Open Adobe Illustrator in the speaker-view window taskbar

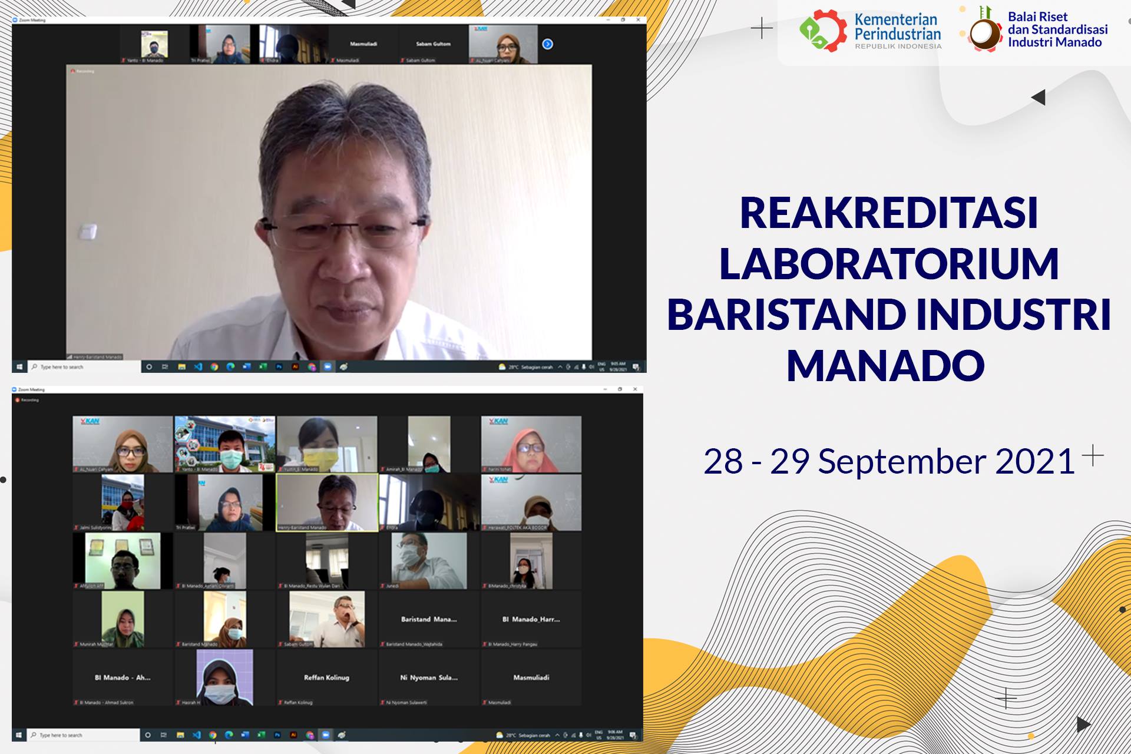[x=295, y=366]
